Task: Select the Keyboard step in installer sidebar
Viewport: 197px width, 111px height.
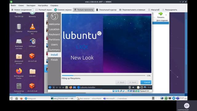Action: tap(54, 34)
